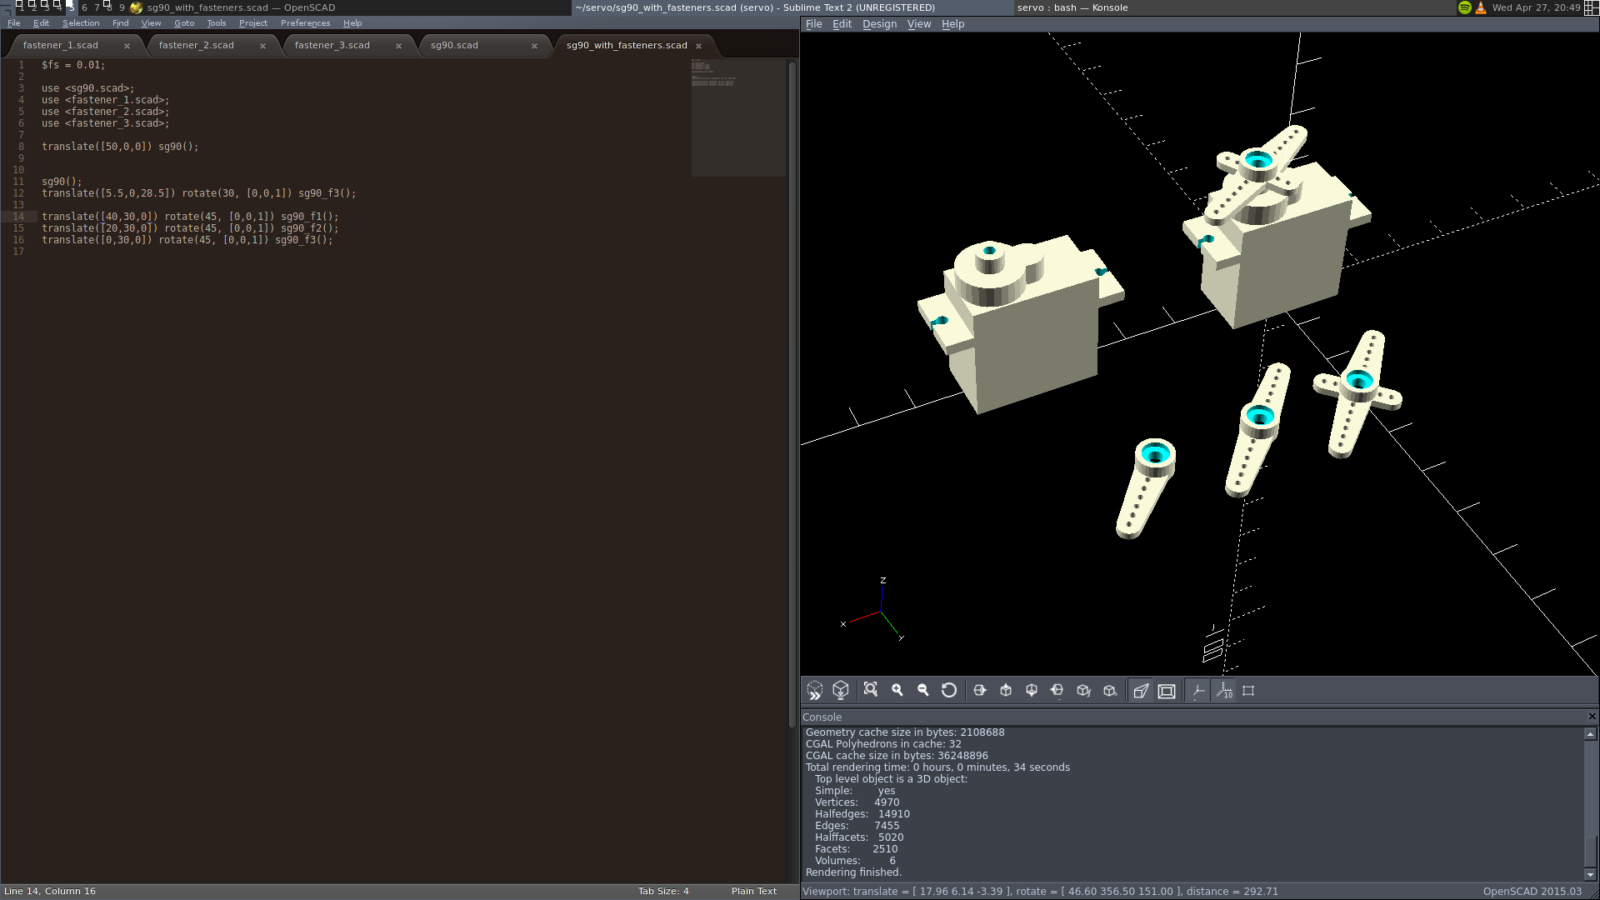The image size is (1600, 900).
Task: Zoom in using the magnifier plus icon
Action: 897,691
